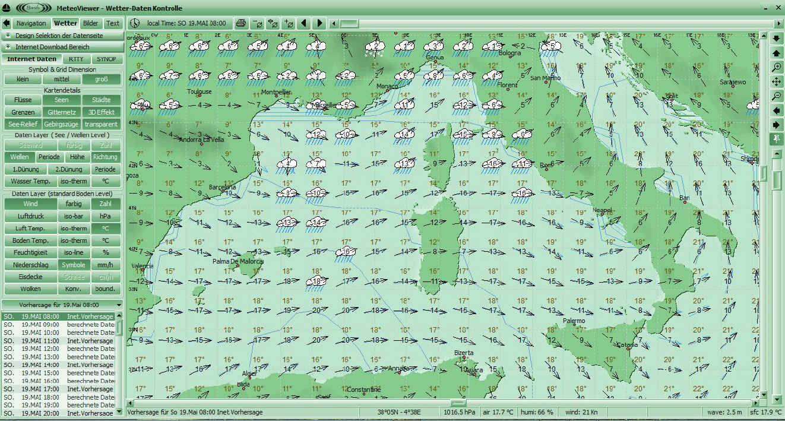Viewport: 785px width, 421px height.
Task: Click the left arrow map pan button
Action: coord(777,110)
